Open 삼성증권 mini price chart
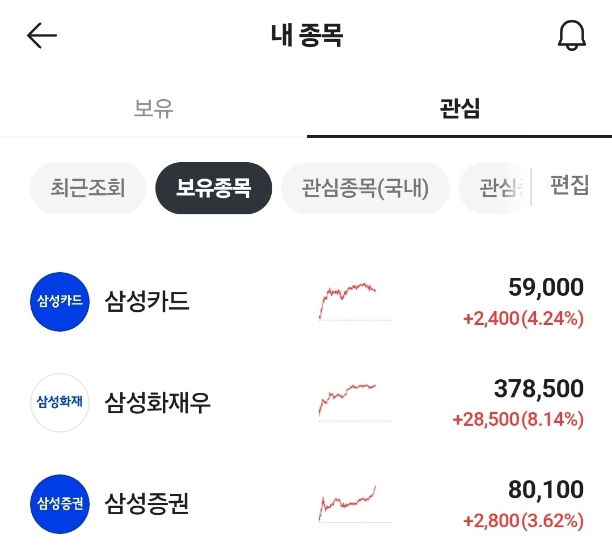Image resolution: width=612 pixels, height=551 pixels. [x=355, y=504]
